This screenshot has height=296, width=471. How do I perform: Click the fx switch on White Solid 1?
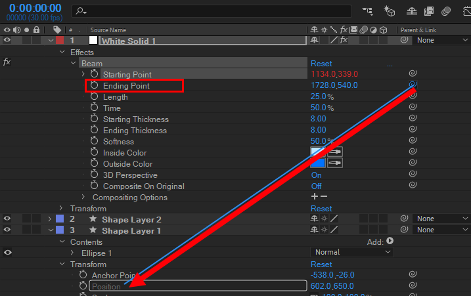coord(344,40)
